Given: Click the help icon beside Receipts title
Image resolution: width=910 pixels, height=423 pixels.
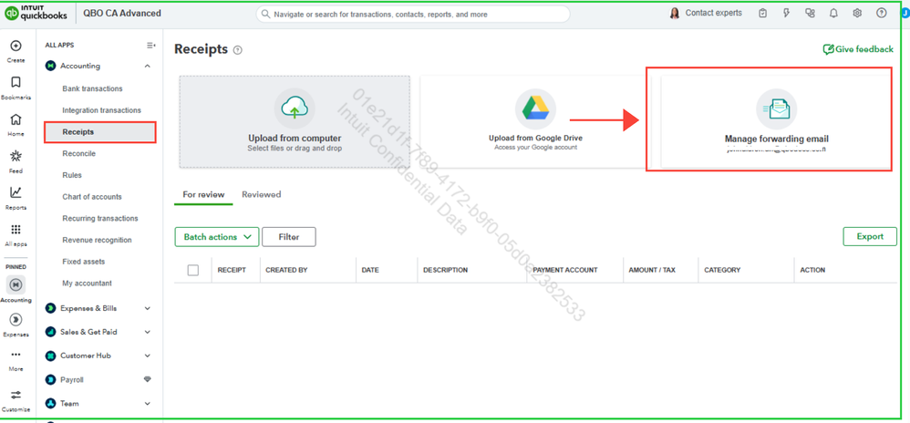Looking at the screenshot, I should point(237,50).
